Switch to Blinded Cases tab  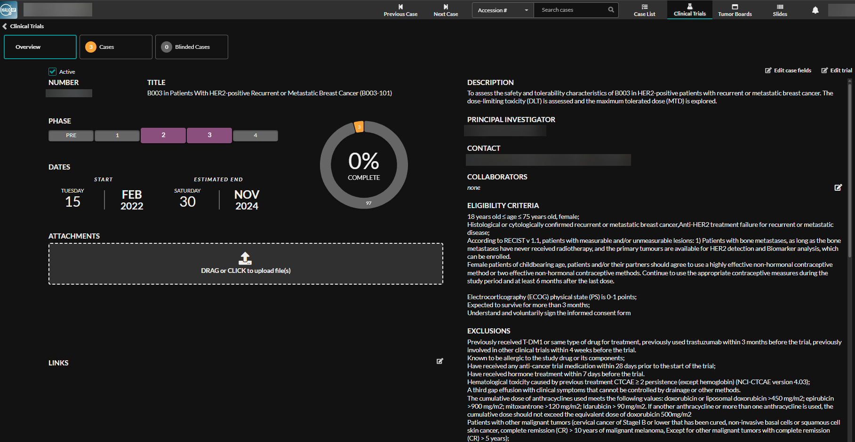[x=192, y=47]
